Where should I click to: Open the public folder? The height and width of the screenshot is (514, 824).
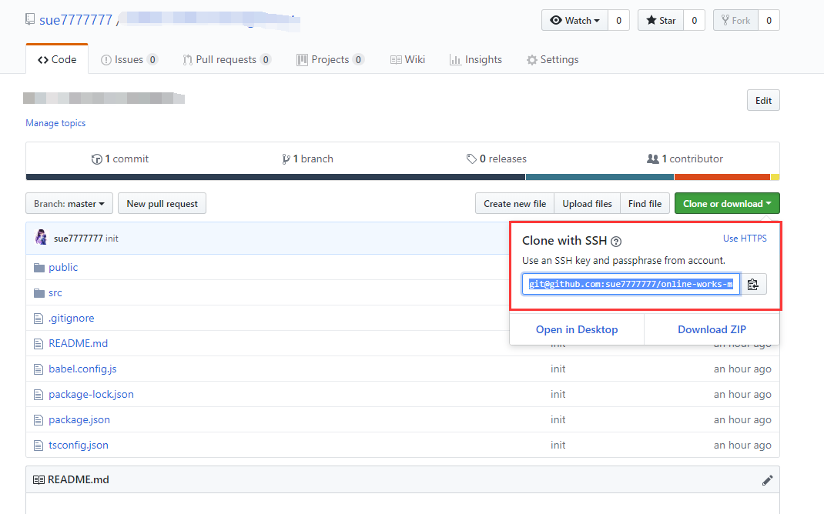pyautogui.click(x=63, y=267)
